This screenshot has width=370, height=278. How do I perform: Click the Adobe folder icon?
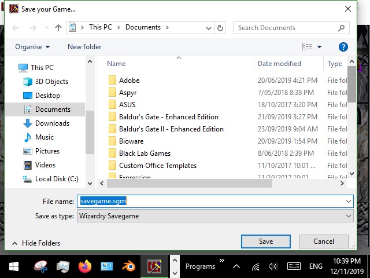coord(112,81)
